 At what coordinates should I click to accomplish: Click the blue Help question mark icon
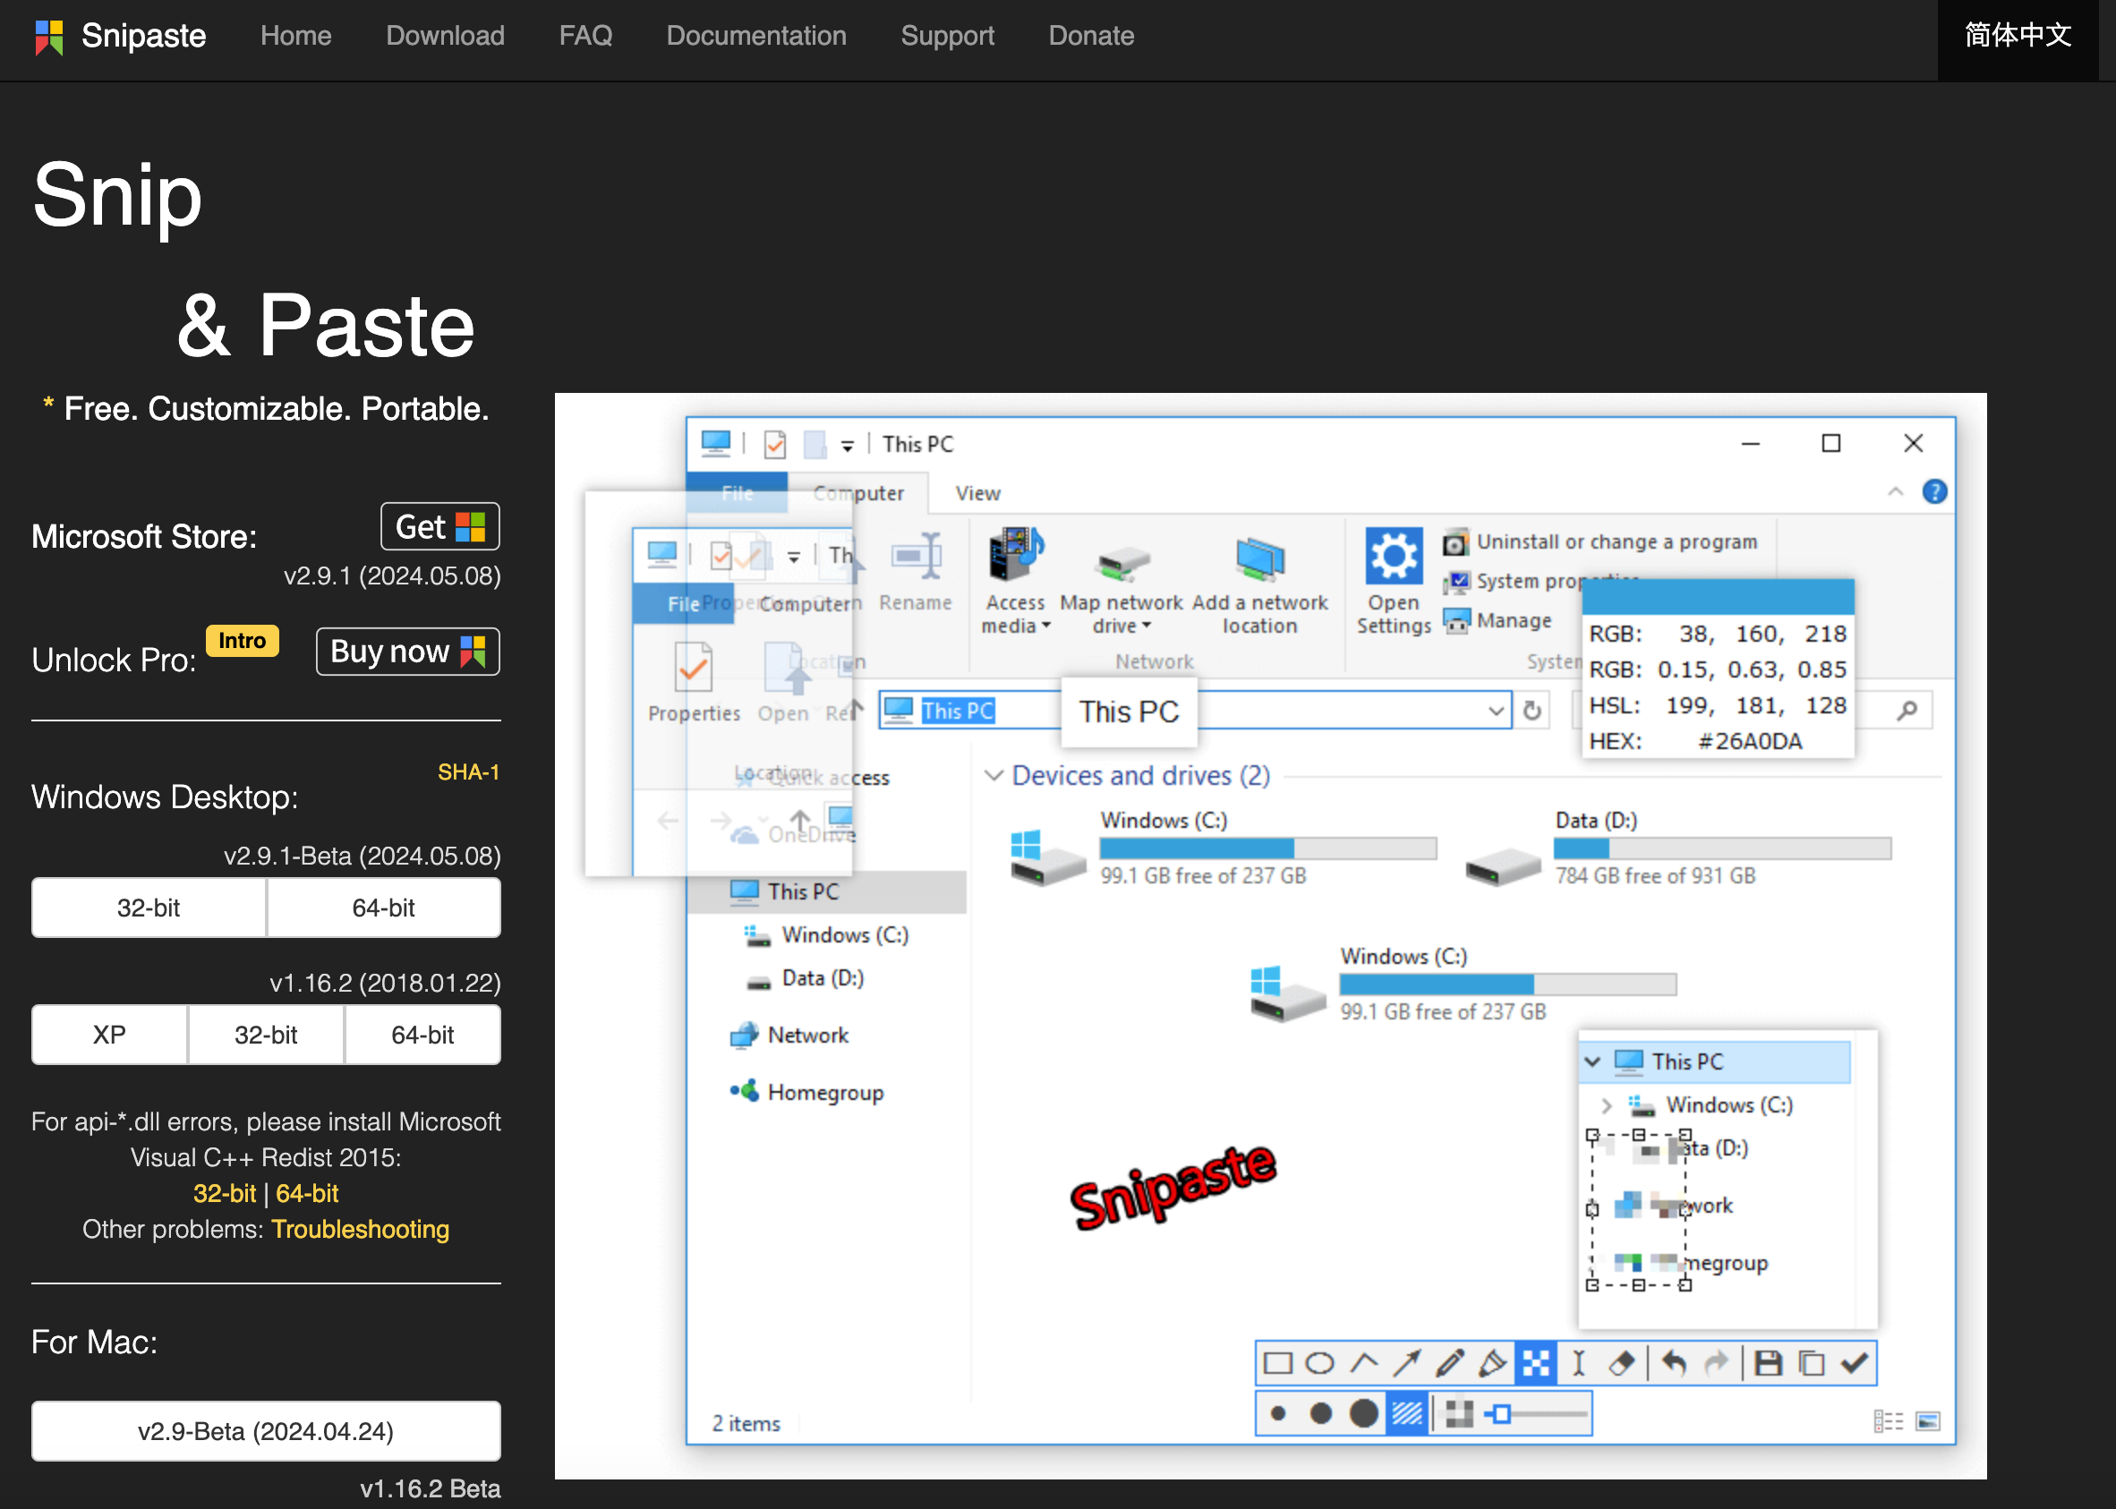1935,491
